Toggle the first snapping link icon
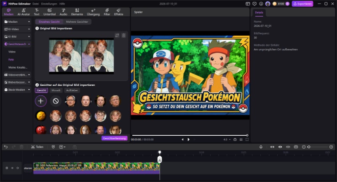The height and width of the screenshot is (182, 337). 272,147
